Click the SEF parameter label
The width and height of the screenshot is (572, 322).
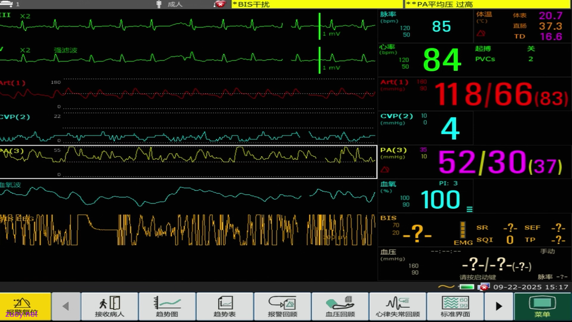click(x=532, y=228)
